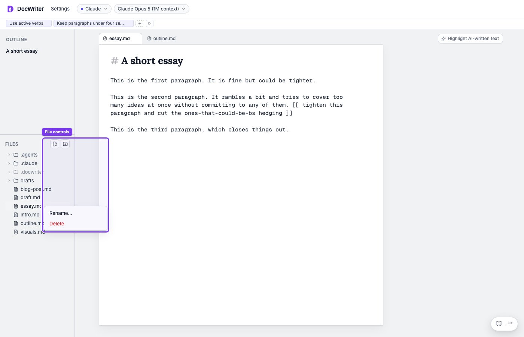The image size is (524, 337).
Task: Click the file icon on essay.md tab
Action: click(105, 39)
